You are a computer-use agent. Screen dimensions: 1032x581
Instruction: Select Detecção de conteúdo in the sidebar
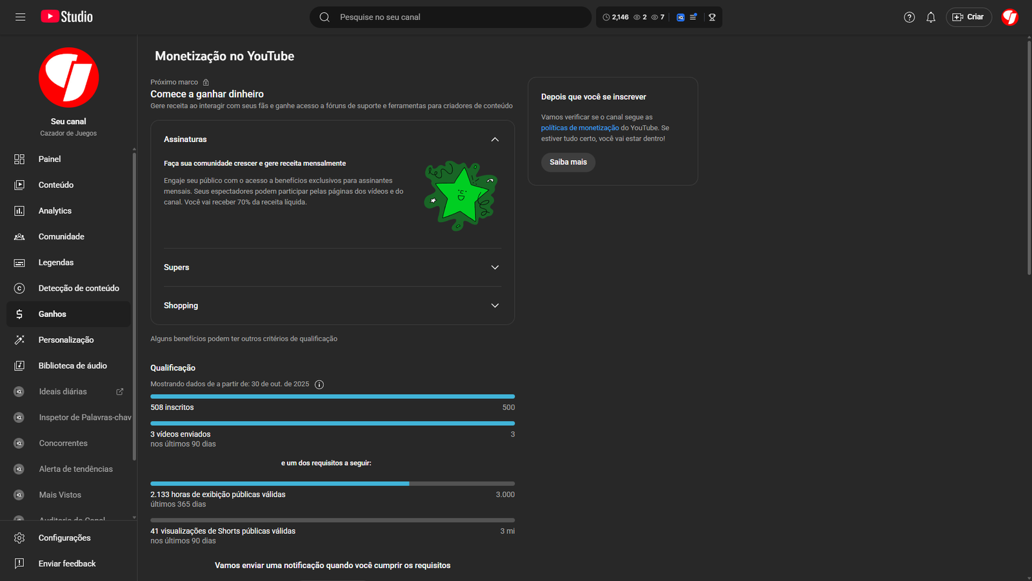[x=79, y=289]
